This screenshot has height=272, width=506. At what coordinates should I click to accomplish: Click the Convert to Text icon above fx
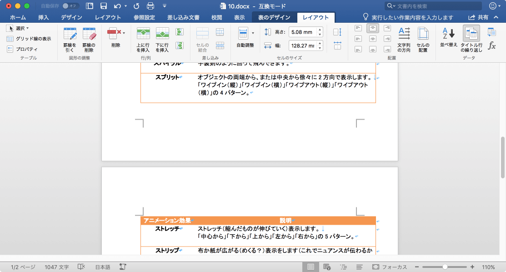point(492,32)
